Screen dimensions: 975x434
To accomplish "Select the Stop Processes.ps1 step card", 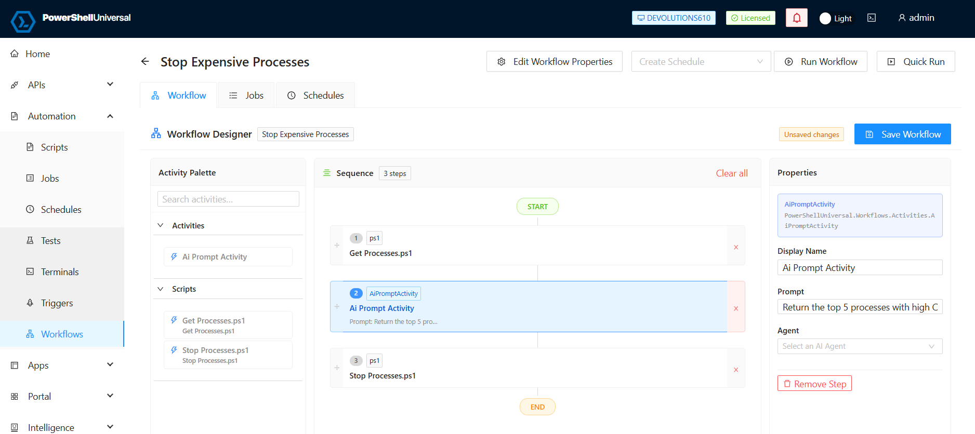I will [x=537, y=368].
